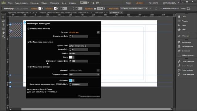Open the Текст panel icon
Viewport: 197px width, 111px height.
point(179,25)
